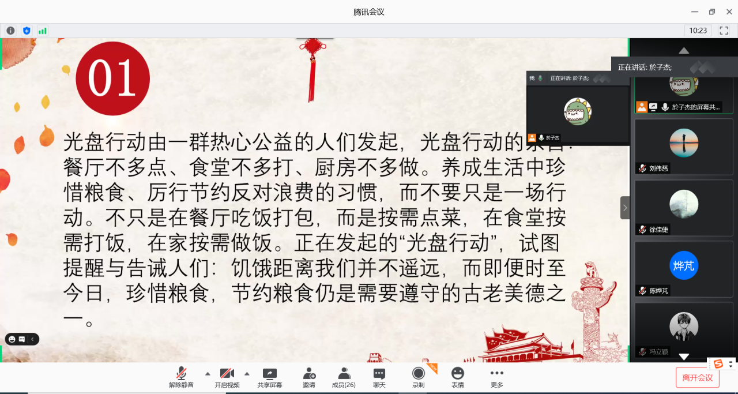Open the Share Screen (共享屏幕) option
Viewport: 738px width, 394px height.
(x=269, y=378)
